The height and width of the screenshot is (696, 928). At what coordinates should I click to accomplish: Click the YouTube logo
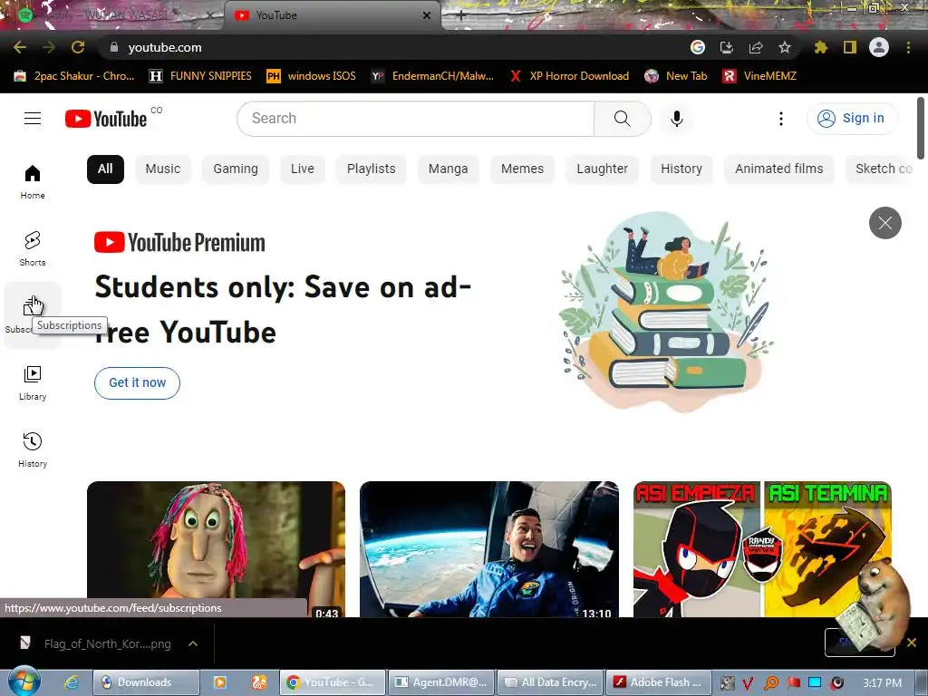[106, 119]
